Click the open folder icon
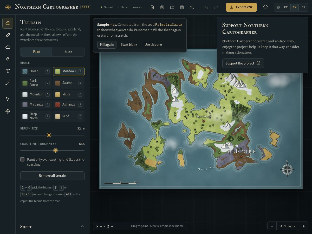Image resolution: width=312 pixels, height=234 pixels. click(x=172, y=7)
